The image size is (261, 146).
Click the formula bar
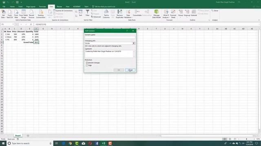click(x=146, y=24)
